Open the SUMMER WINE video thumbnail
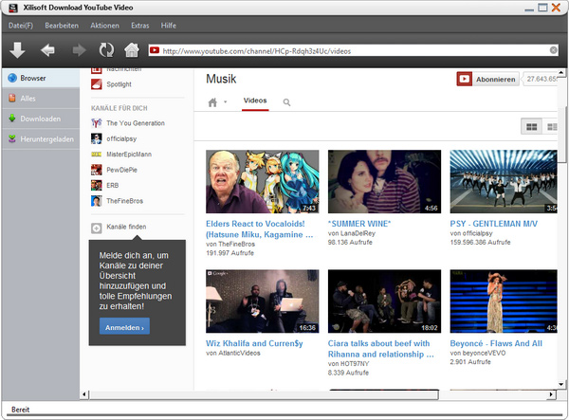The width and height of the screenshot is (569, 420). [x=385, y=181]
